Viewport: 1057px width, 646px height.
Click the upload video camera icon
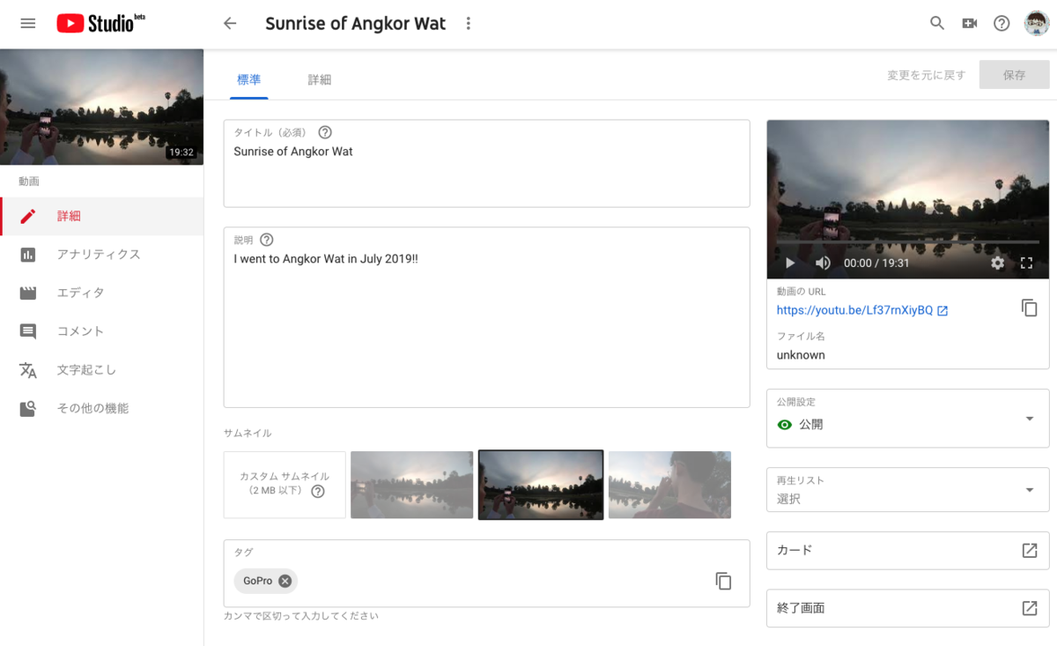pos(969,23)
